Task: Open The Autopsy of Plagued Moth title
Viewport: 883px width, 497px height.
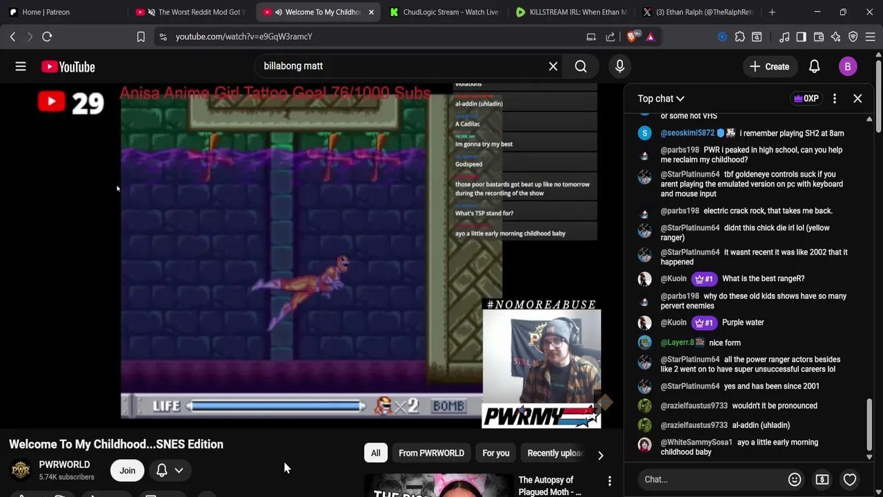Action: click(x=550, y=486)
